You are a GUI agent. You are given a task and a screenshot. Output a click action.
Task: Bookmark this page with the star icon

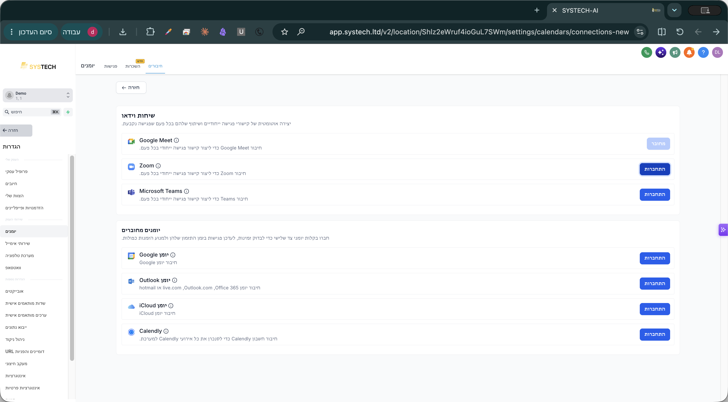coord(284,32)
